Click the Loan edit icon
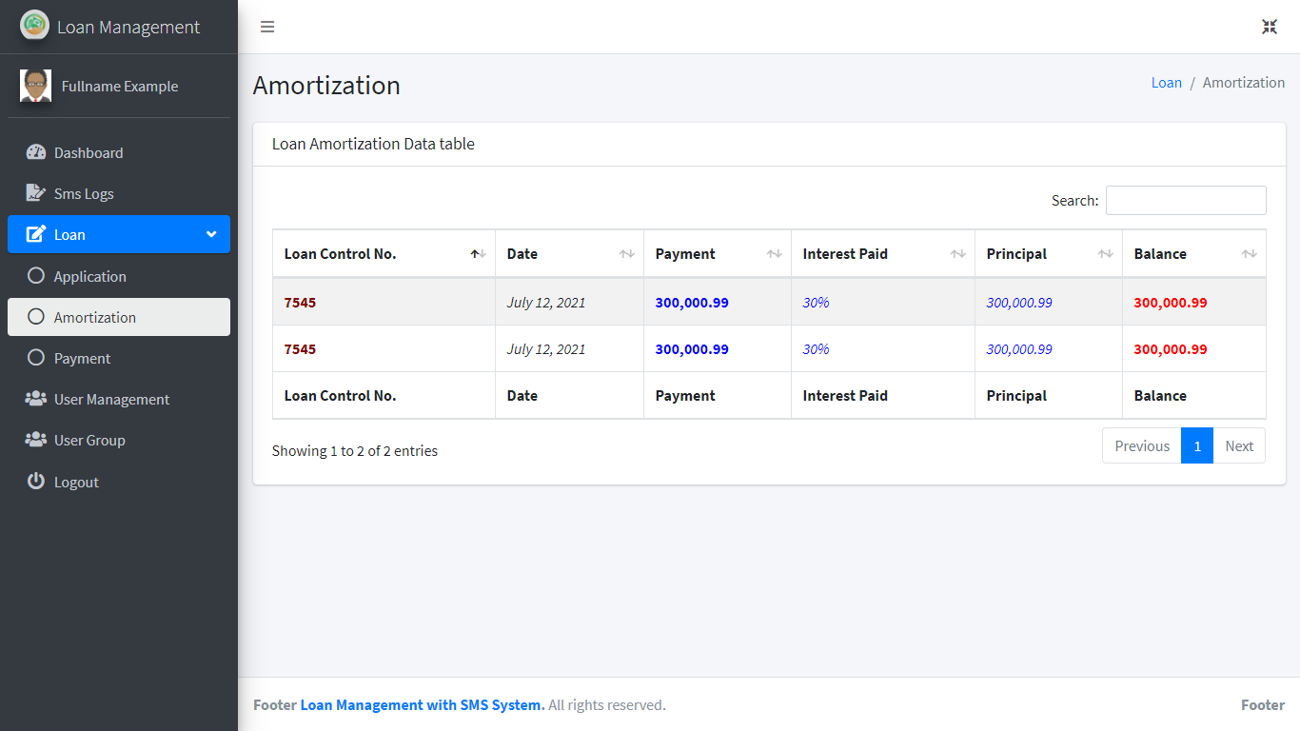Viewport: 1300px width, 731px height. point(36,234)
